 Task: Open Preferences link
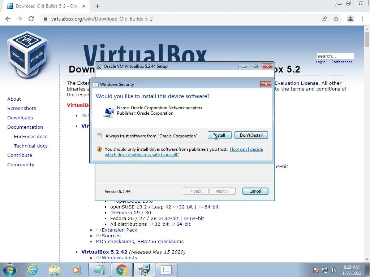(342, 62)
